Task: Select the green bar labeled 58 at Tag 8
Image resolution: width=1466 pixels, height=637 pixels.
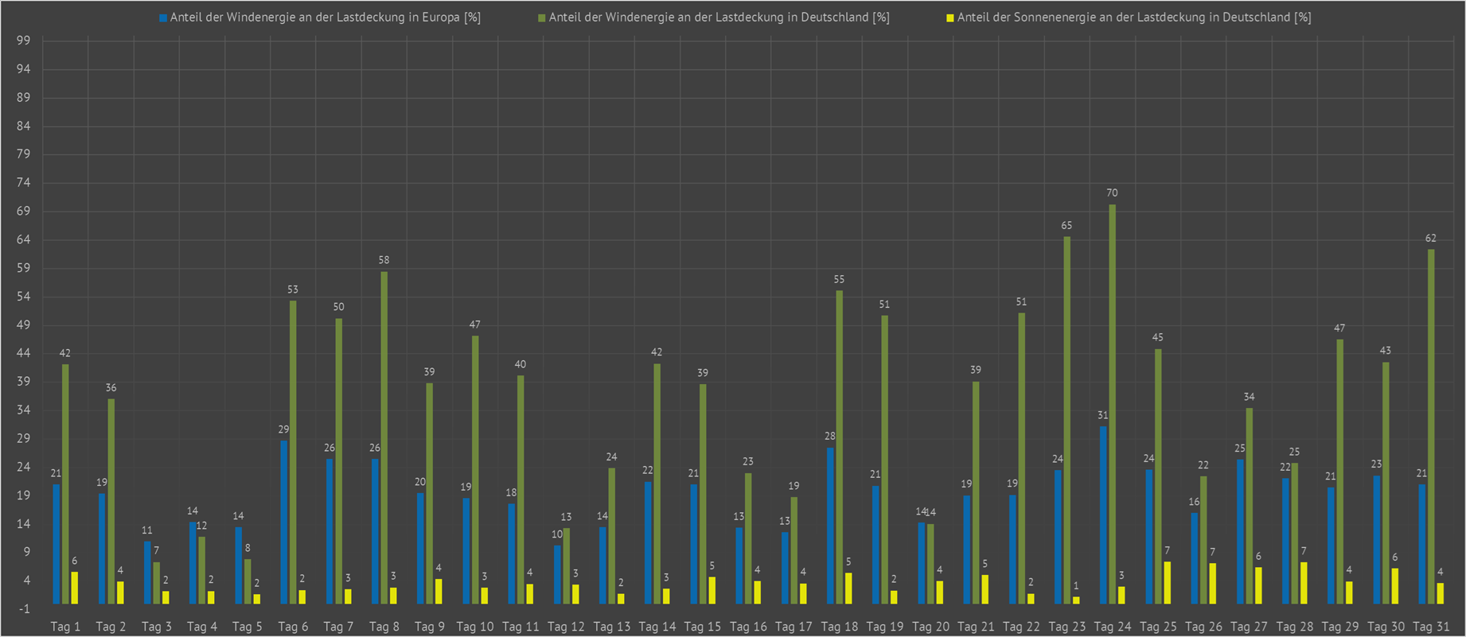Action: (x=384, y=437)
